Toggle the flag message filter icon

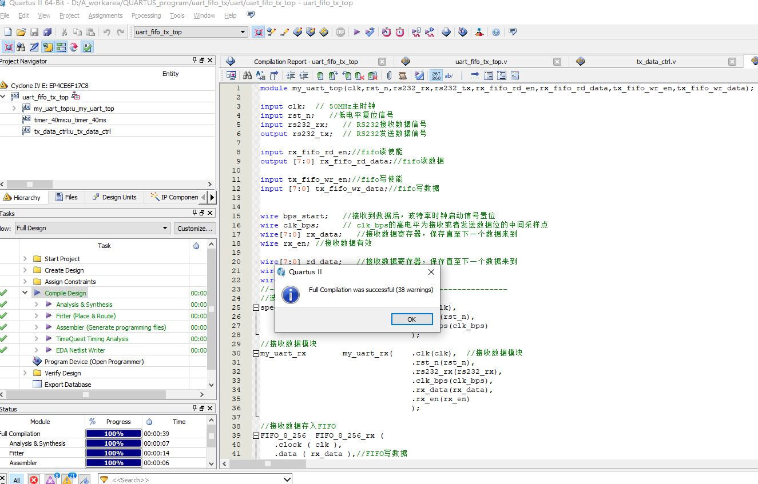click(x=84, y=480)
